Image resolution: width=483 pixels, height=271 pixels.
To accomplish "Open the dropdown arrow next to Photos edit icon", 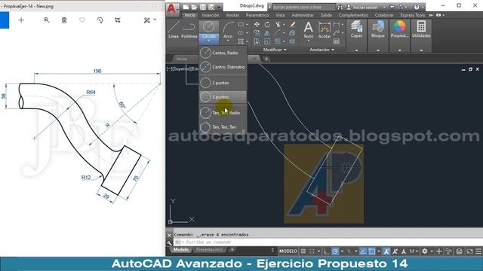I will pos(155,20).
